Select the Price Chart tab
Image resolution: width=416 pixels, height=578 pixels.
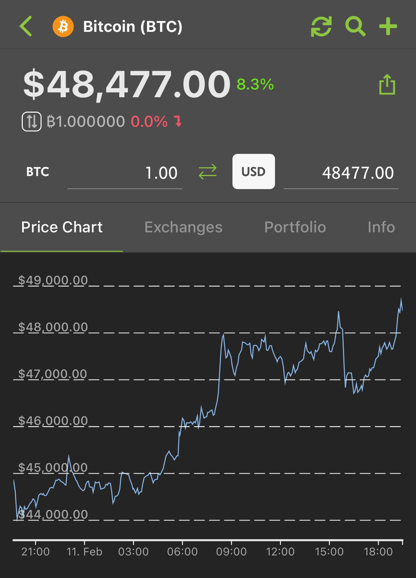click(x=62, y=227)
